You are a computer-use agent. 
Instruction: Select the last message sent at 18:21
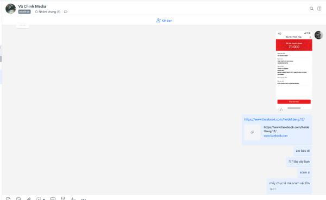tap(290, 186)
